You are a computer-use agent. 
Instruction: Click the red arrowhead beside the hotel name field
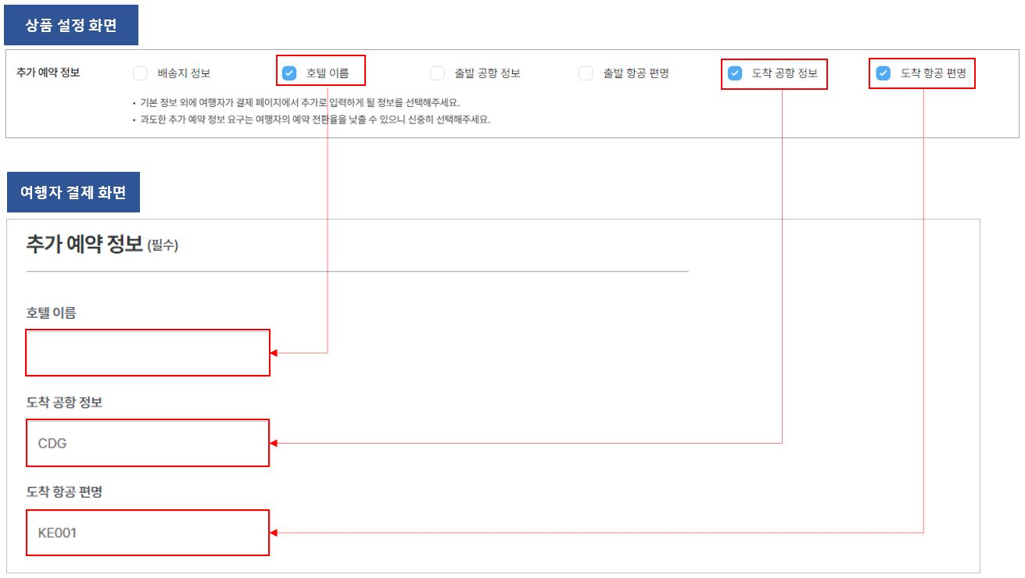(x=274, y=353)
